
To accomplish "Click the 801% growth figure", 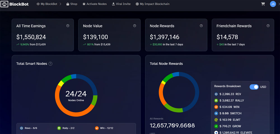I will pyautogui.click(x=90, y=45).
